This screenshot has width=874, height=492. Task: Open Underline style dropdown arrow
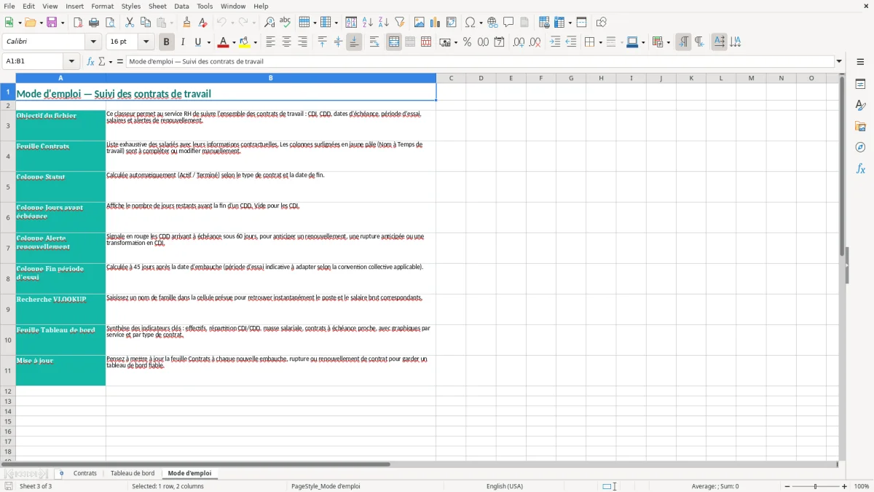[208, 42]
